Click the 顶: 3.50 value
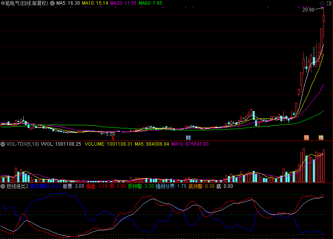The width and height of the screenshot is (333, 239). (x=118, y=186)
